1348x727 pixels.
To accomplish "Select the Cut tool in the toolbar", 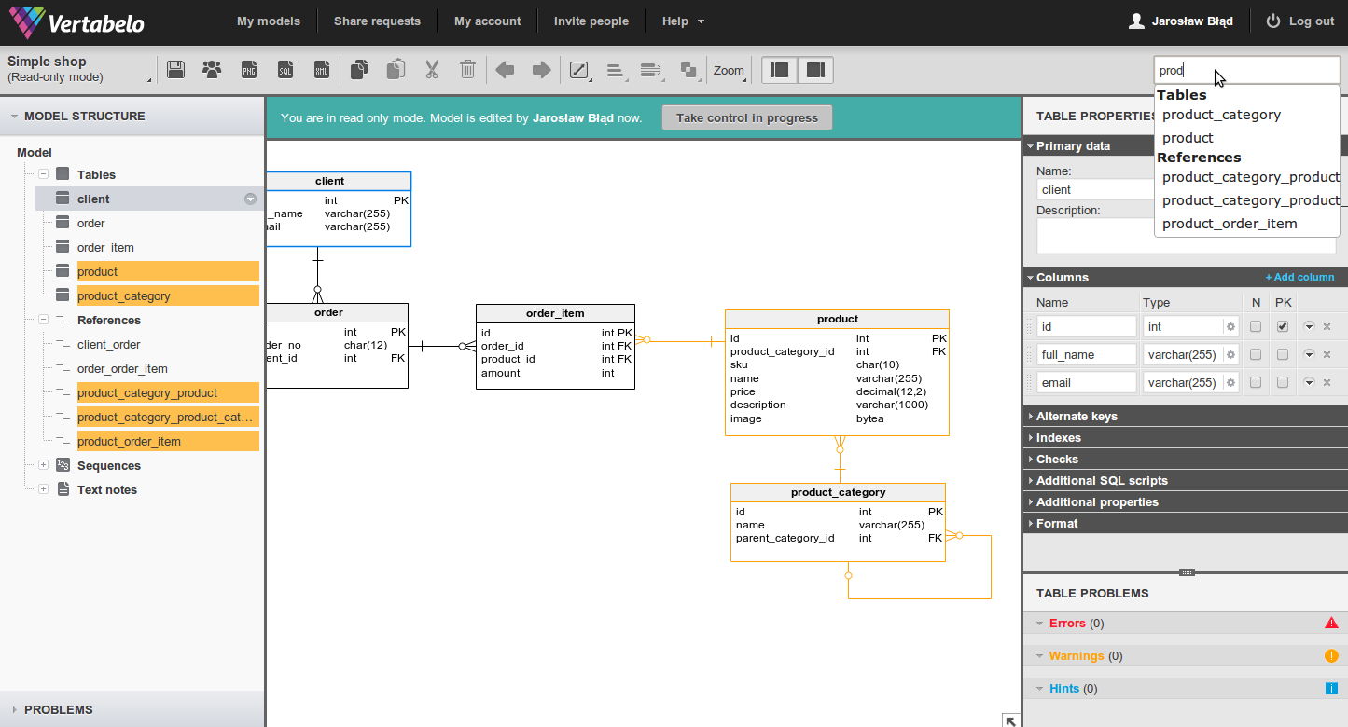I will [x=431, y=69].
